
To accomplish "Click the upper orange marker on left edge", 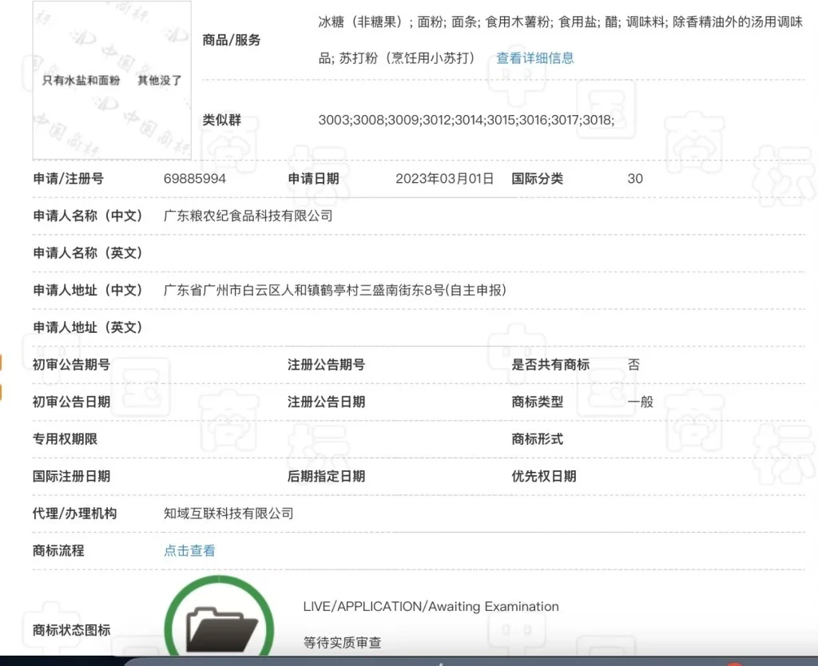I will tap(2, 363).
